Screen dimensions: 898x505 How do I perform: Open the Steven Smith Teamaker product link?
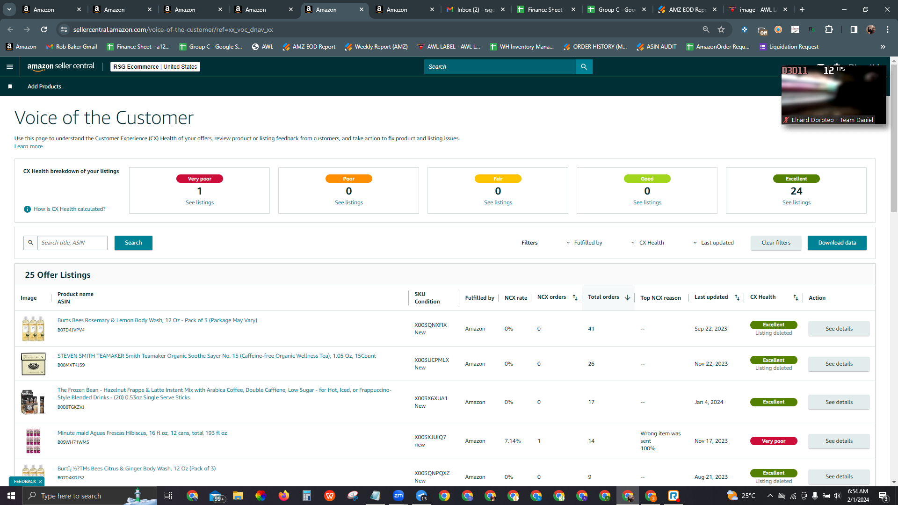click(217, 356)
